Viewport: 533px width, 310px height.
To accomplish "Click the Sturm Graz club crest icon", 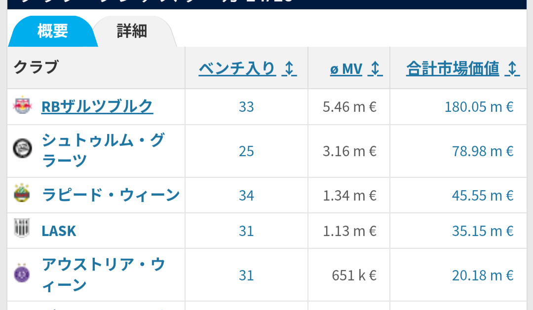I will (22, 148).
